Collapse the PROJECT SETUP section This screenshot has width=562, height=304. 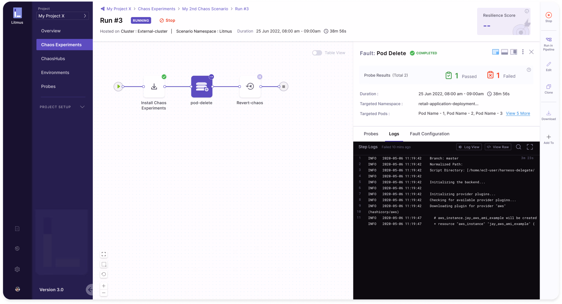pos(82,107)
